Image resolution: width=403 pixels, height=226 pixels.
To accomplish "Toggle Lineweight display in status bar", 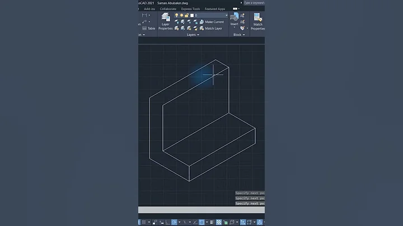I will (212, 222).
